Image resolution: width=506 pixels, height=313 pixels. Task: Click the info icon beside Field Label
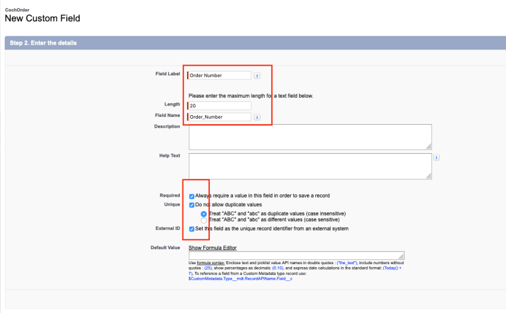click(257, 76)
